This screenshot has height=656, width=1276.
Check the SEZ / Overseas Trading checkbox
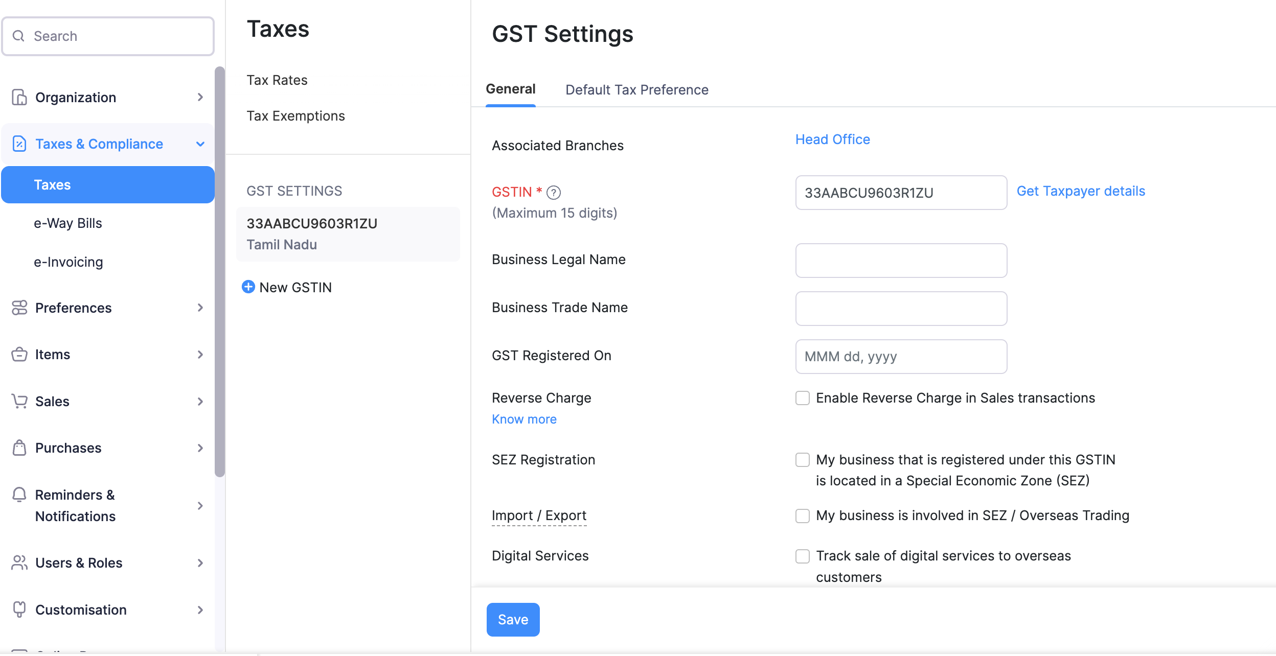coord(803,516)
